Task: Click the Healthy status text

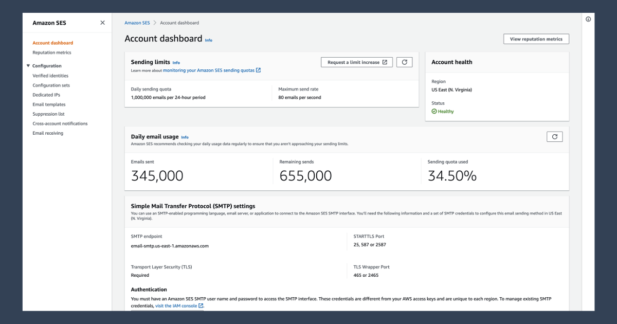Action: click(x=446, y=112)
